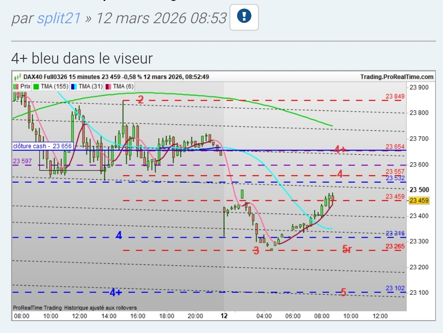Click the 14:00 time axis label
The width and height of the screenshot is (443, 333).
[109, 316]
